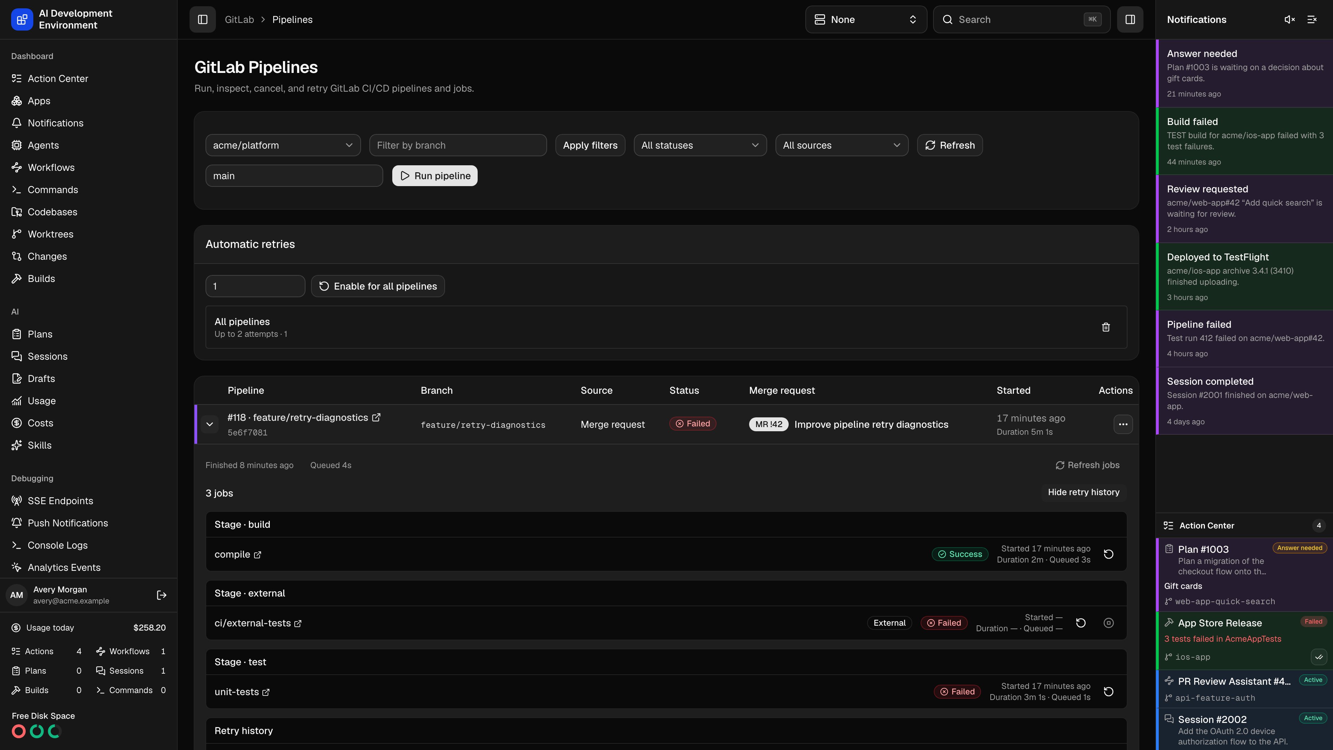Open Plan #1003 in Action Center

click(x=1244, y=575)
